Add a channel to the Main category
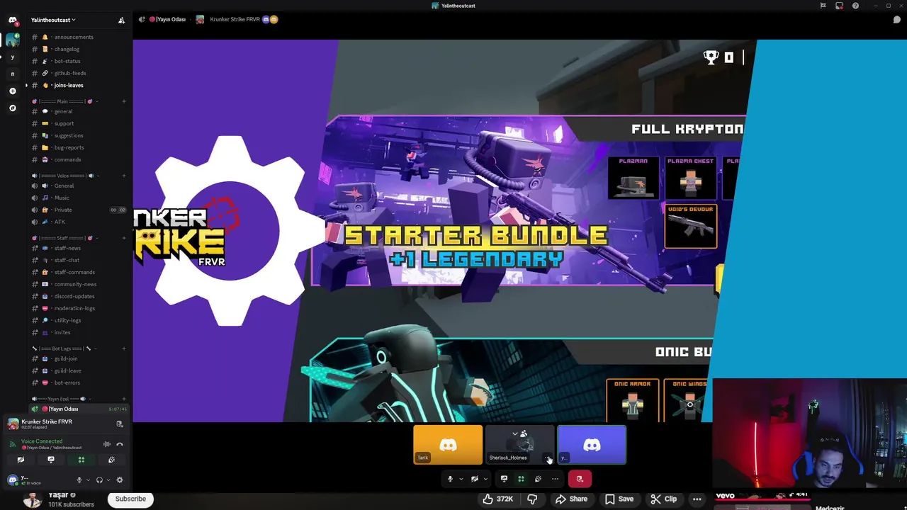 [x=123, y=101]
